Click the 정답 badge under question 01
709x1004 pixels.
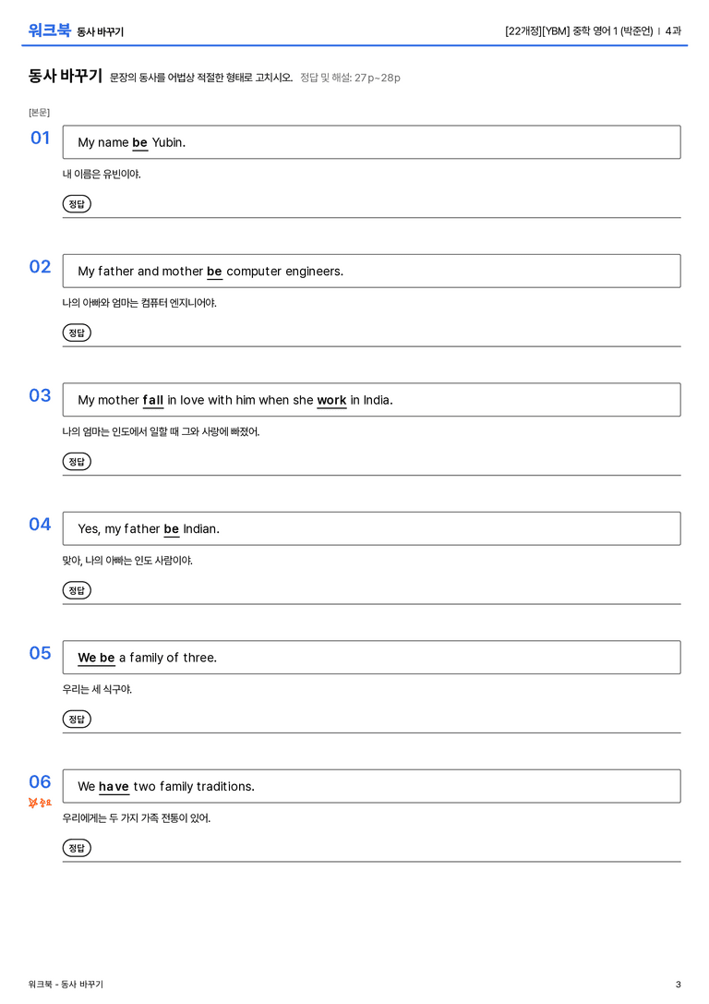[x=77, y=203]
